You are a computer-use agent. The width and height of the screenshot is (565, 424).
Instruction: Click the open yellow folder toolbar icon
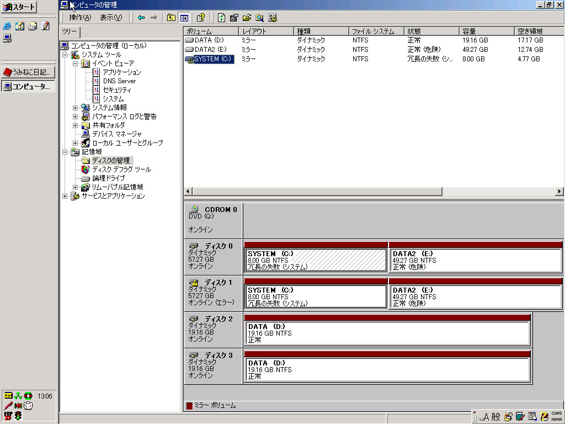click(x=247, y=18)
